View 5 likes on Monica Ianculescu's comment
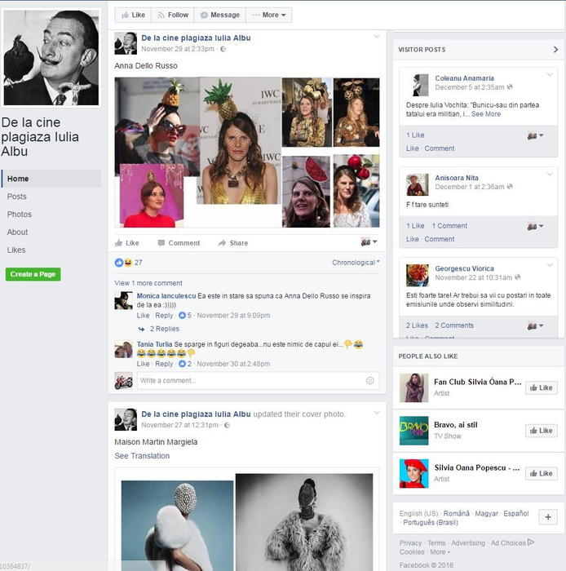 tap(185, 316)
